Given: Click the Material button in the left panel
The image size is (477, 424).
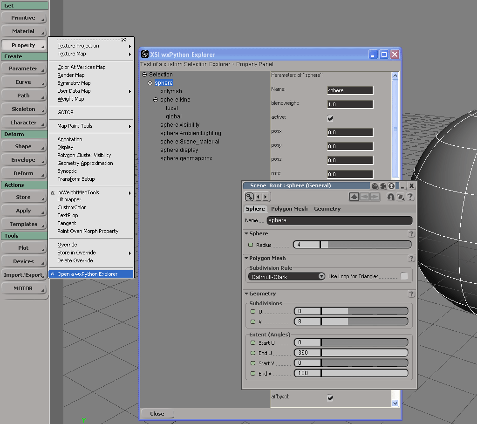Looking at the screenshot, I should point(23,31).
